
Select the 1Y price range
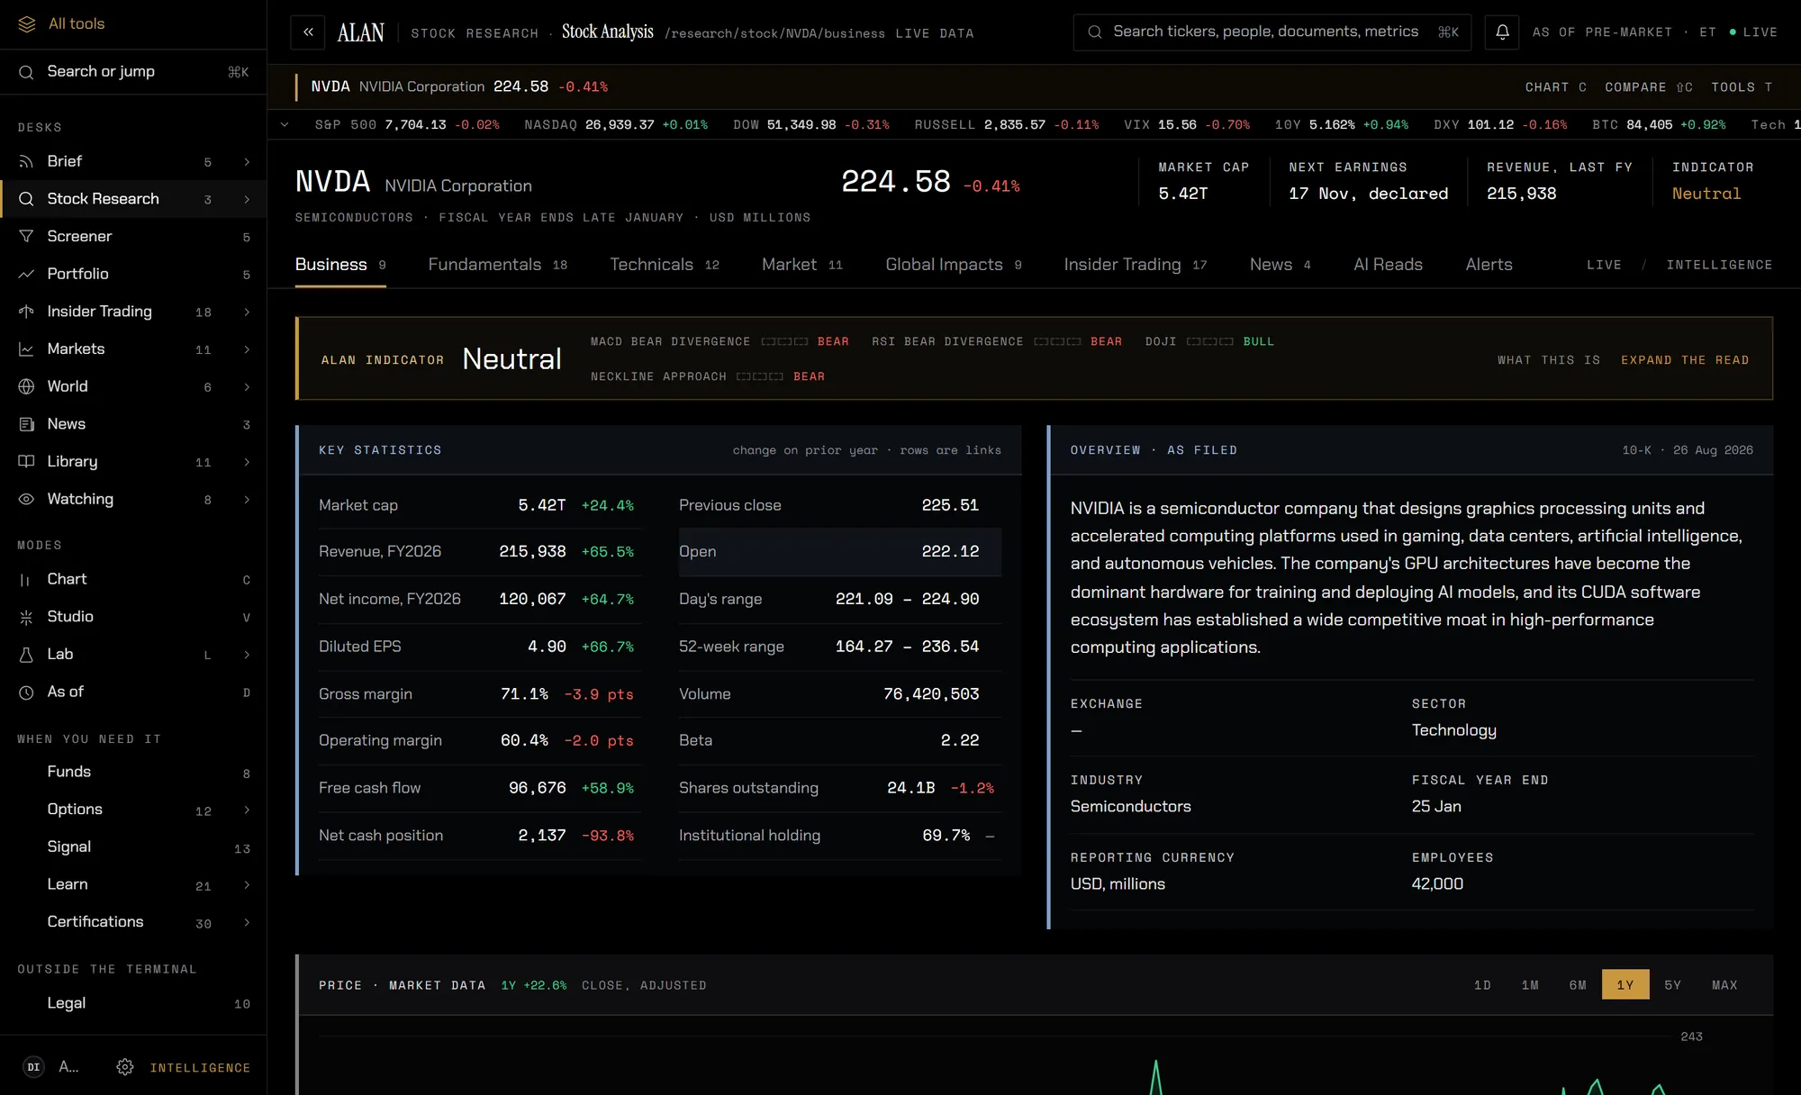coord(1625,984)
